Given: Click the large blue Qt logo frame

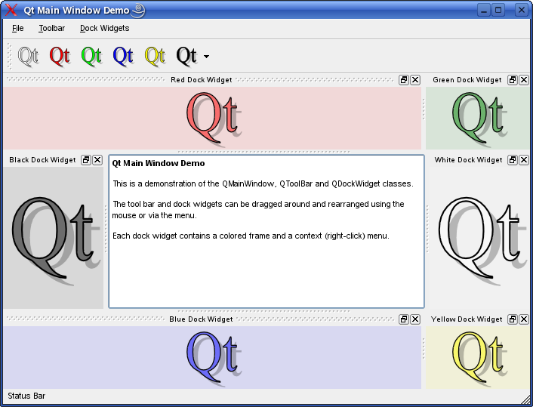Looking at the screenshot, I should pos(212,357).
